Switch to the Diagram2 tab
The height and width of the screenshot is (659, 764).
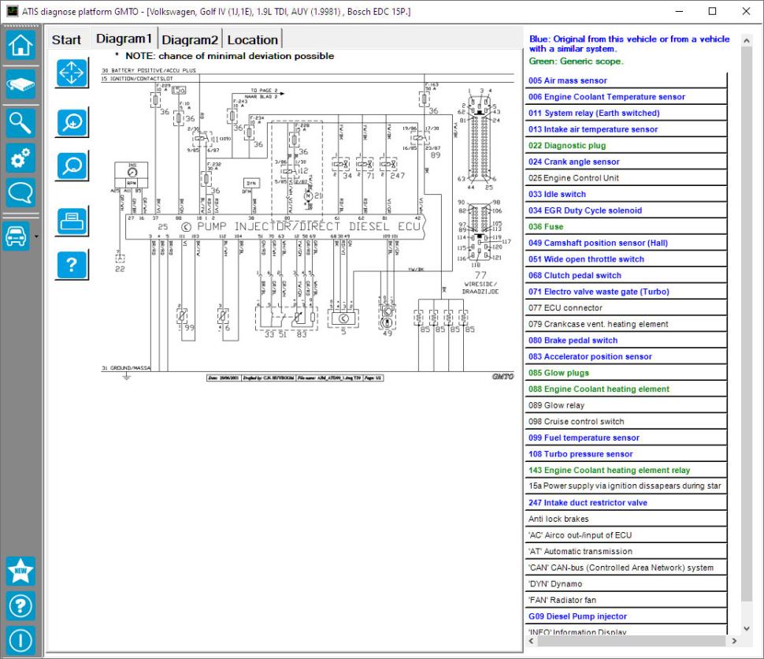[190, 39]
